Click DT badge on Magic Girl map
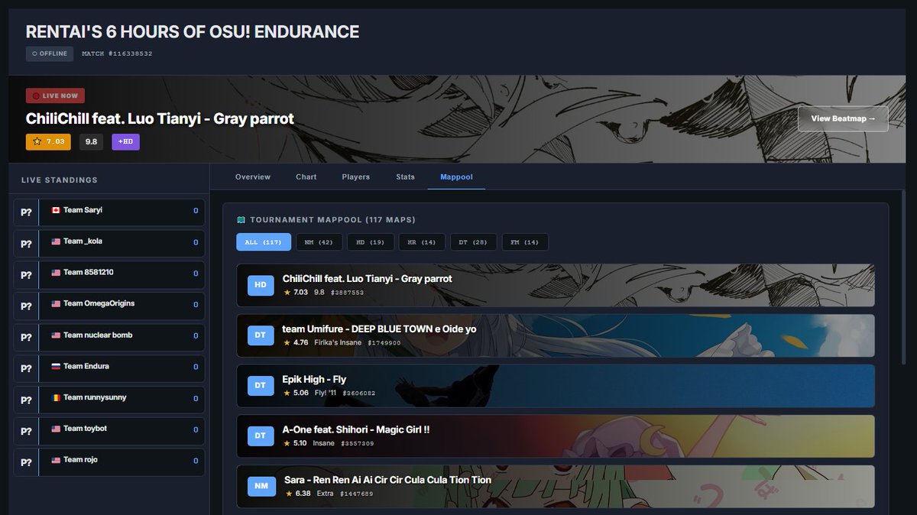917x515 pixels. tap(261, 436)
